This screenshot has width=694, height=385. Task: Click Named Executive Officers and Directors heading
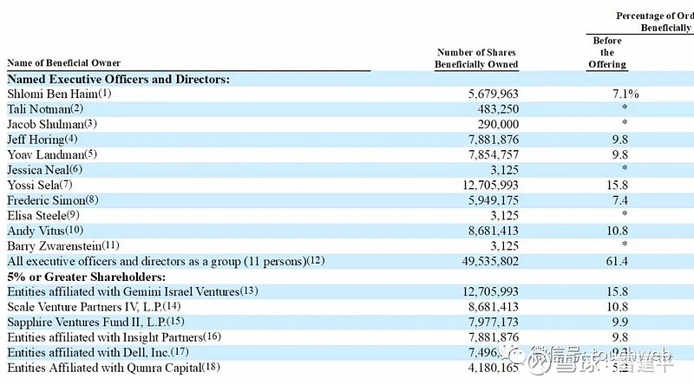(119, 79)
